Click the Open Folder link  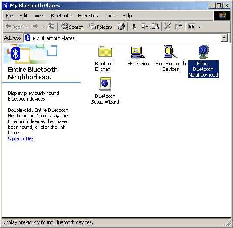click(x=20, y=138)
